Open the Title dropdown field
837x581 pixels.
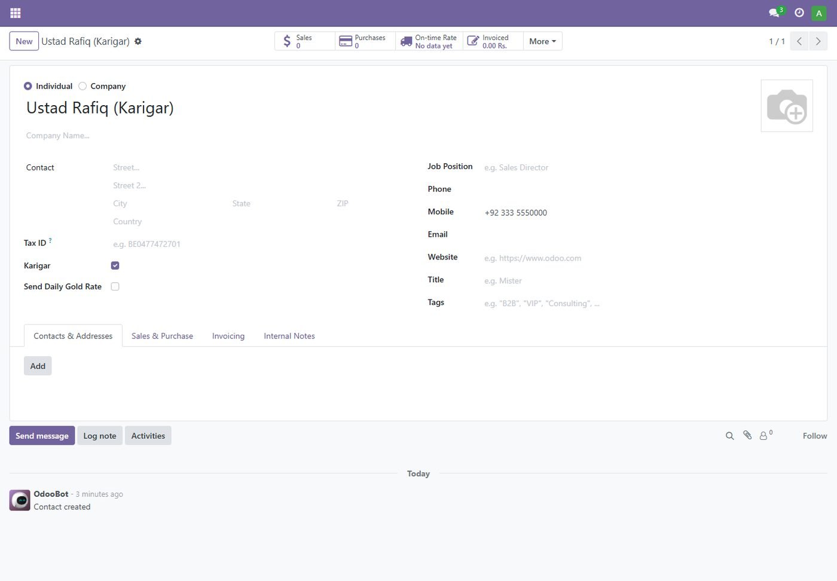pyautogui.click(x=647, y=280)
